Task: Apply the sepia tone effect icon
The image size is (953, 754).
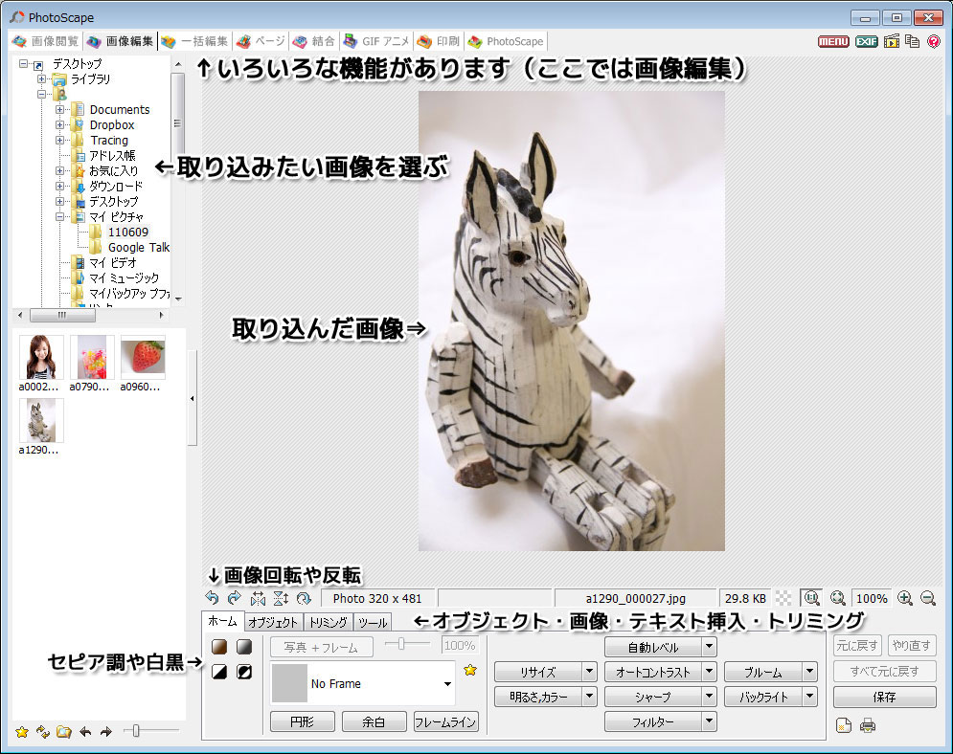Action: (219, 647)
